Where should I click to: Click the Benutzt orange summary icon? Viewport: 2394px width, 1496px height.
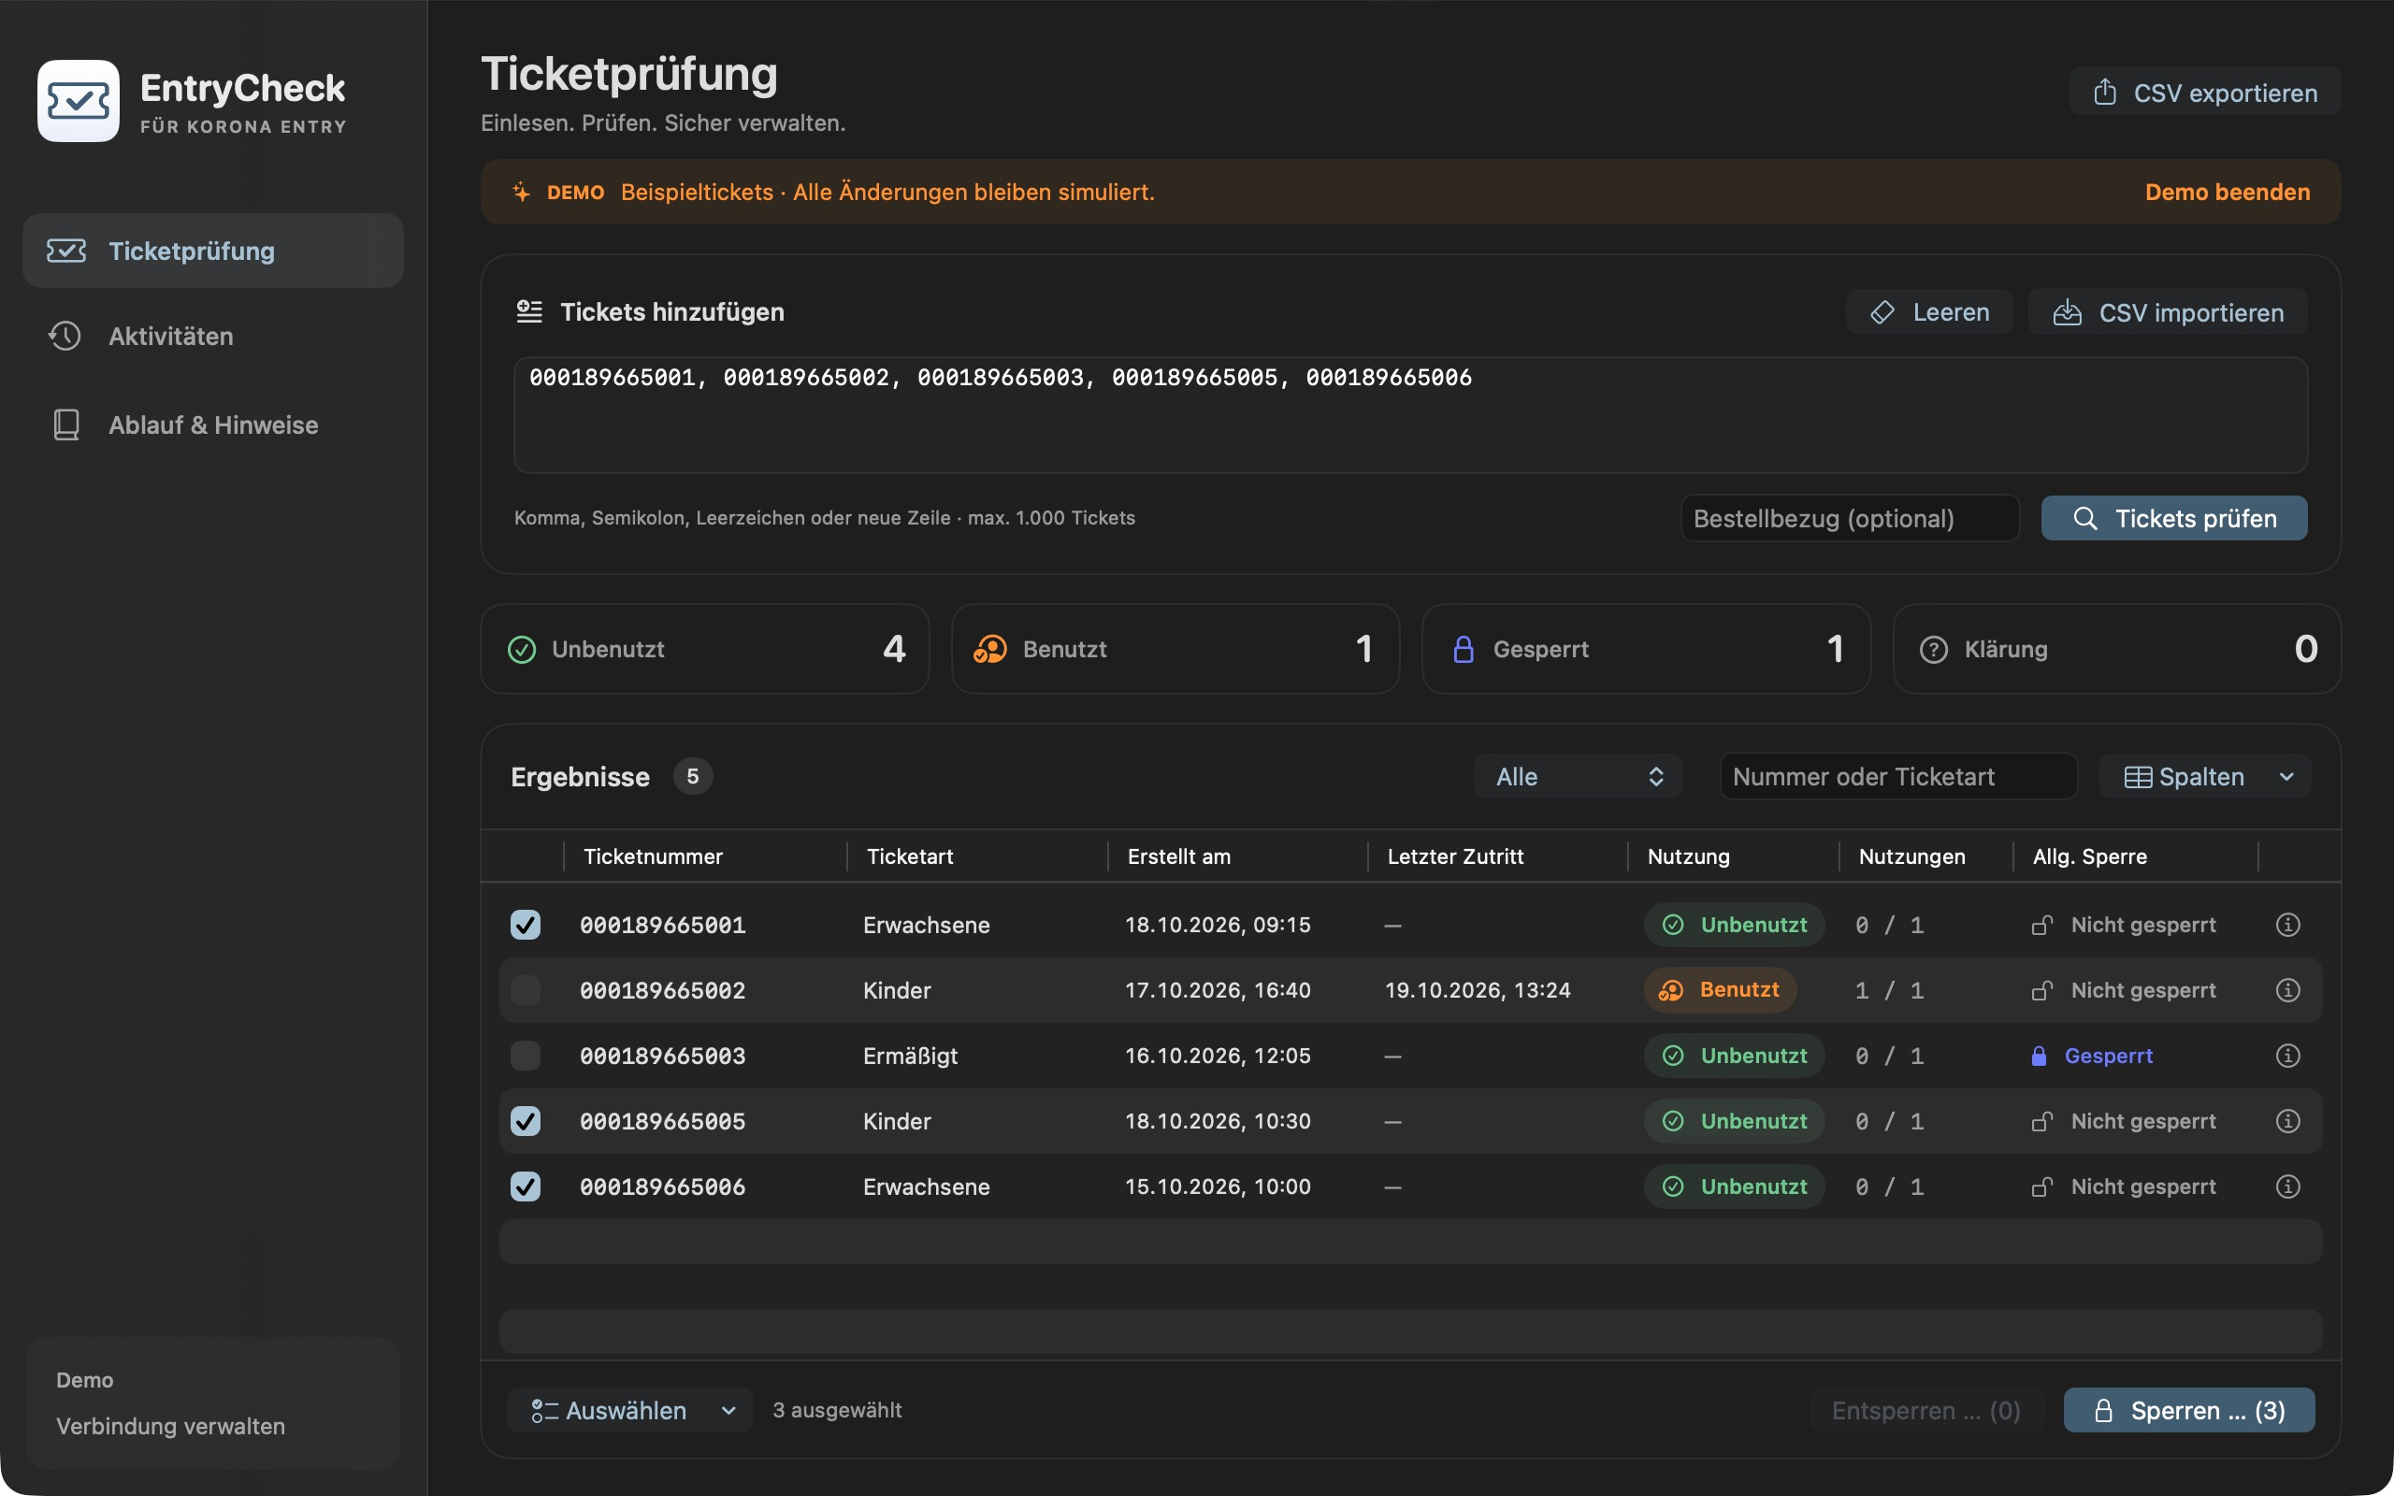[x=989, y=649]
